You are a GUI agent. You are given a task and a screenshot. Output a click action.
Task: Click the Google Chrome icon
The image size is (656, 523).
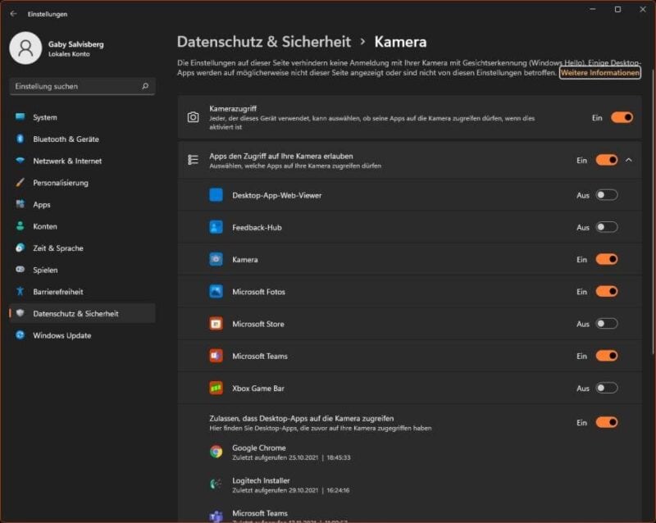pyautogui.click(x=216, y=452)
